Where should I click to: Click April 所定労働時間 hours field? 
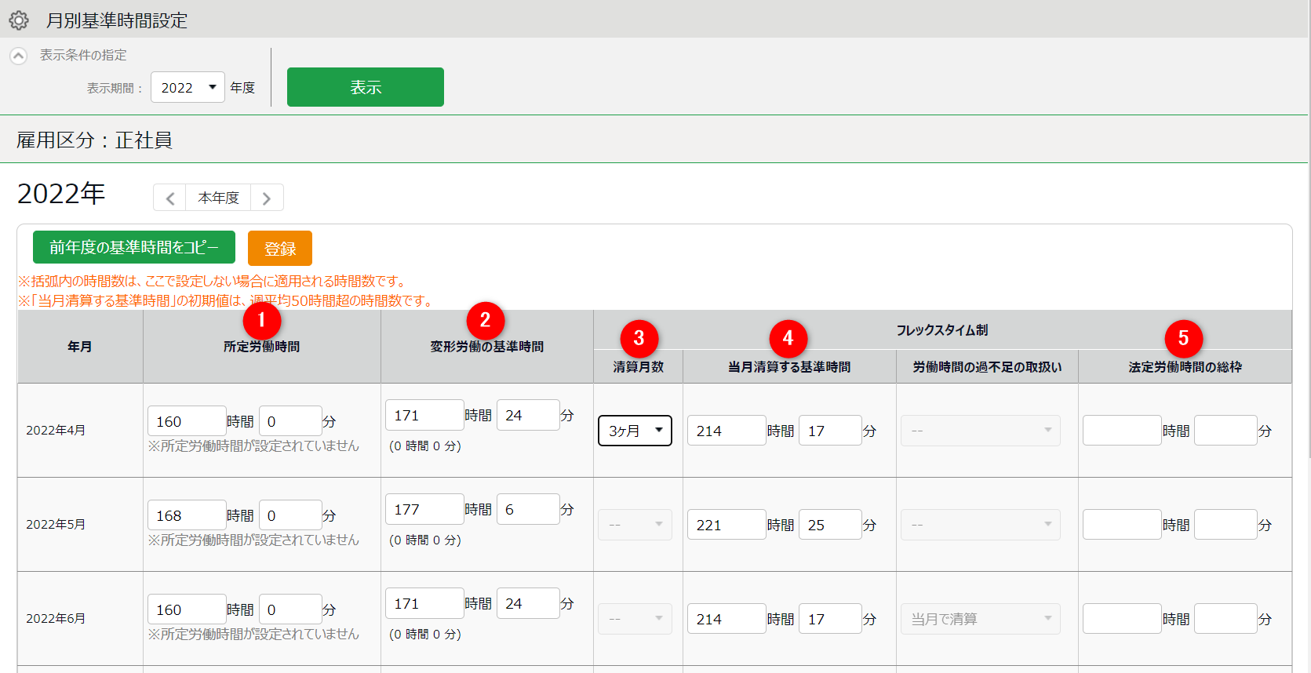tap(187, 421)
